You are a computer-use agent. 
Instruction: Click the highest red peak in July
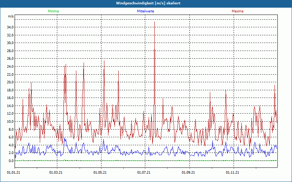(154, 22)
